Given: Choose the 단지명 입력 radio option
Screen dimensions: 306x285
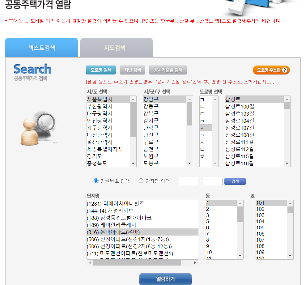Looking at the screenshot, I should 141,181.
